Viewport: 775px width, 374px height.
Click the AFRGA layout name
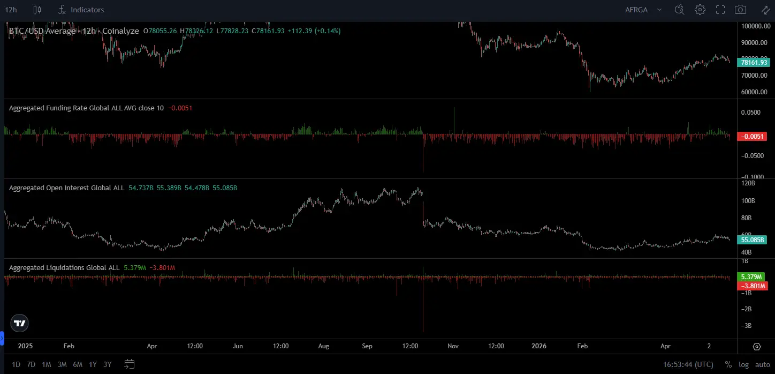[x=636, y=10]
